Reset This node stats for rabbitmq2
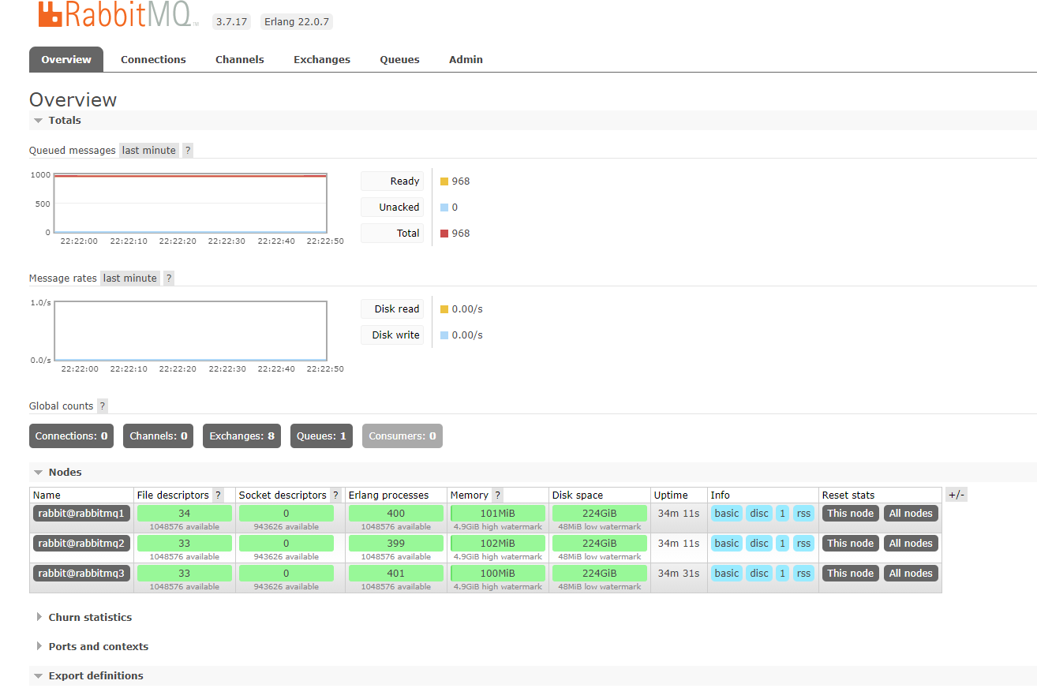Viewport: 1037px width, 688px height. pyautogui.click(x=851, y=543)
